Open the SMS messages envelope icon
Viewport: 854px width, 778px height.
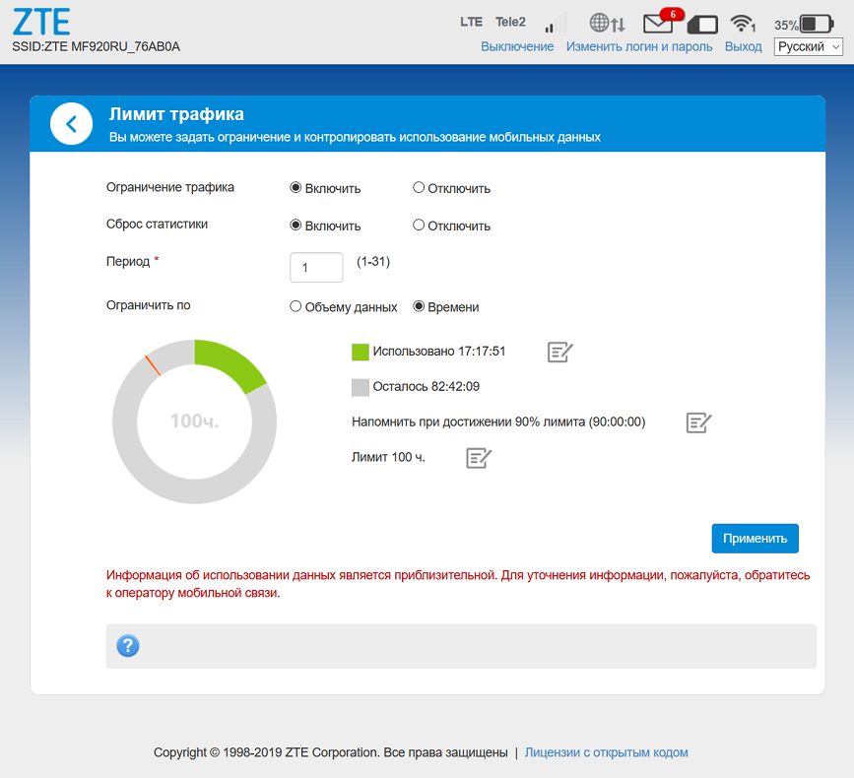click(658, 24)
